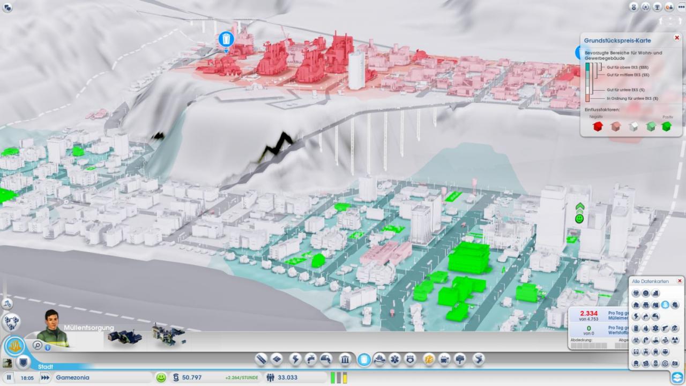The height and width of the screenshot is (386, 686).
Task: Click the small landscape picture icon bottom-left
Action: 7,363
